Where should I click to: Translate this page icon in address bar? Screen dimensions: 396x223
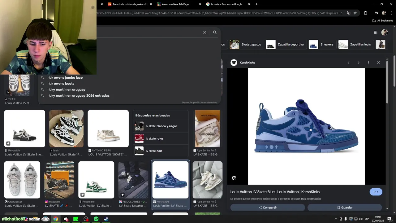[x=349, y=13]
